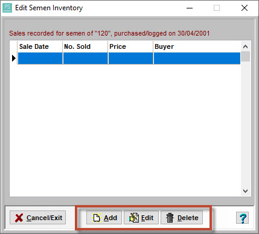The width and height of the screenshot is (259, 234).
Task: Click the PS application icon in title bar
Action: click(7, 8)
